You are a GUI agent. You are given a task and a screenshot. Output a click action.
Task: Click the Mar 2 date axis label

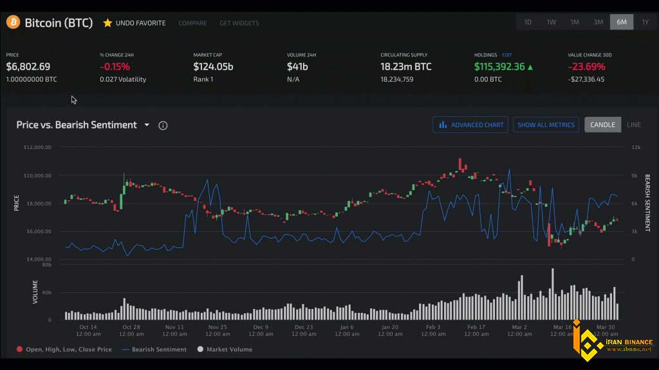(519, 331)
